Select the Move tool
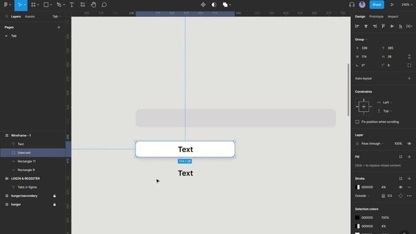416x234 pixels. point(19,5)
